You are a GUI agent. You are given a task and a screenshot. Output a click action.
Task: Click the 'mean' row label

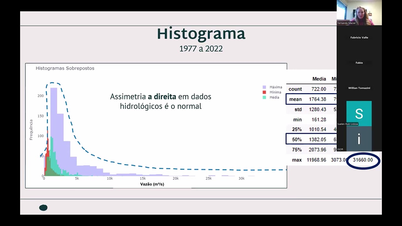coord(296,99)
